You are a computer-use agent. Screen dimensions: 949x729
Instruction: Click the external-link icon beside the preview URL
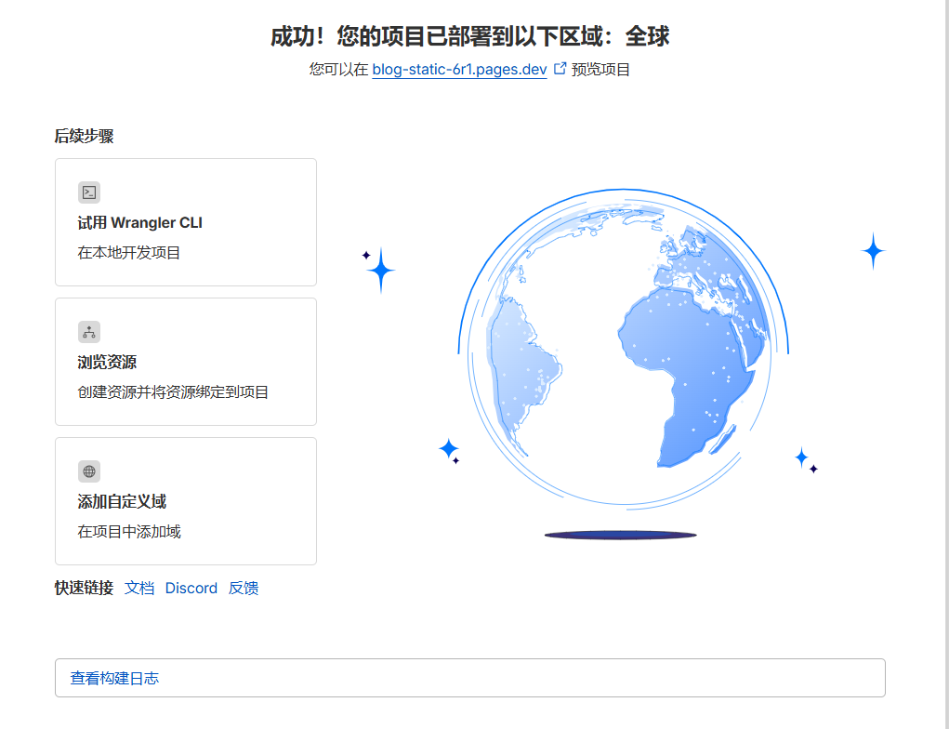560,68
